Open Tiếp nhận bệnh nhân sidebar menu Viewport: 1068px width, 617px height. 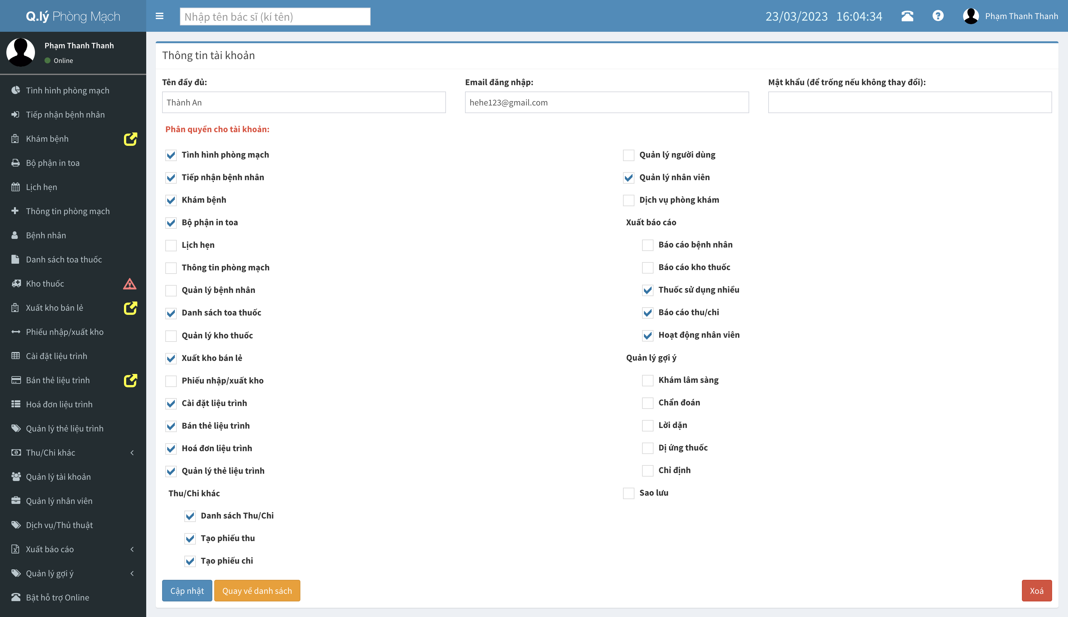pos(73,114)
